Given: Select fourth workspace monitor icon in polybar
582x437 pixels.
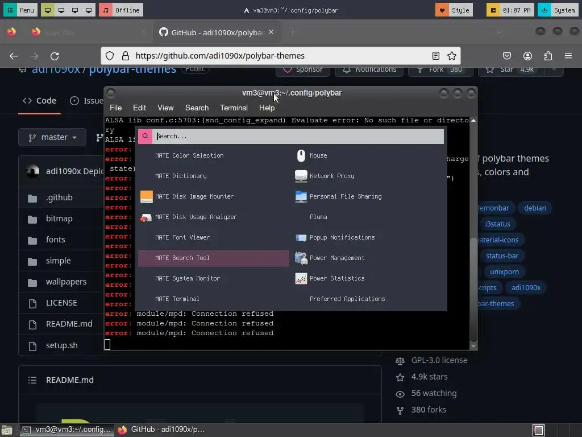Looking at the screenshot, I should (x=89, y=10).
